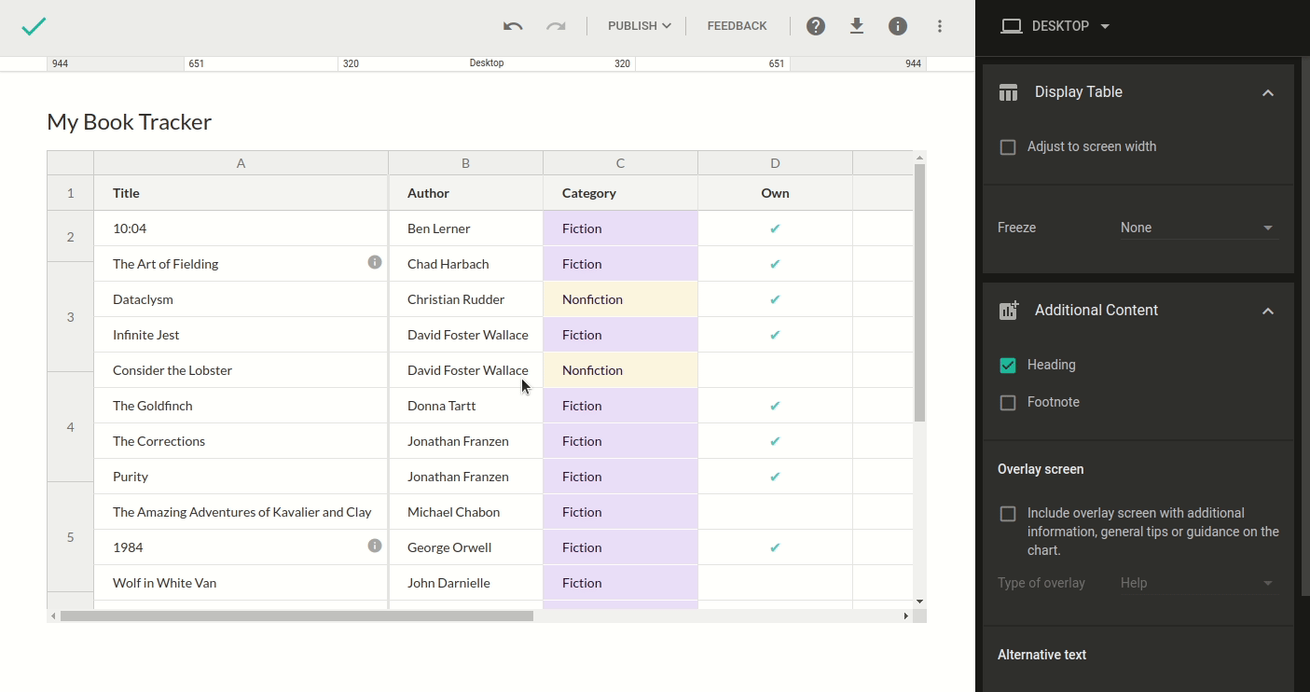This screenshot has width=1310, height=692.
Task: Check Include overlay screen option
Action: (x=1008, y=514)
